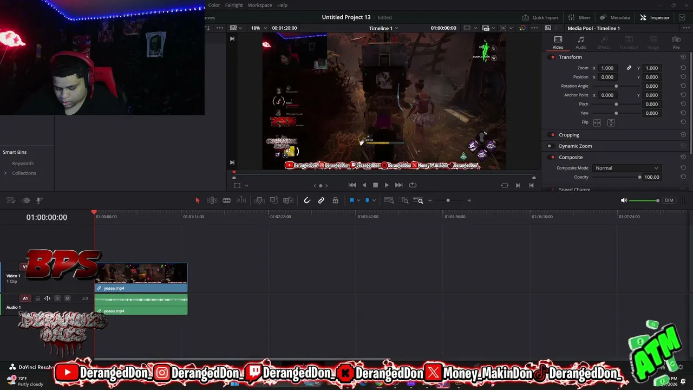The height and width of the screenshot is (390, 693).
Task: Toggle the Composite enable switch
Action: [552, 157]
